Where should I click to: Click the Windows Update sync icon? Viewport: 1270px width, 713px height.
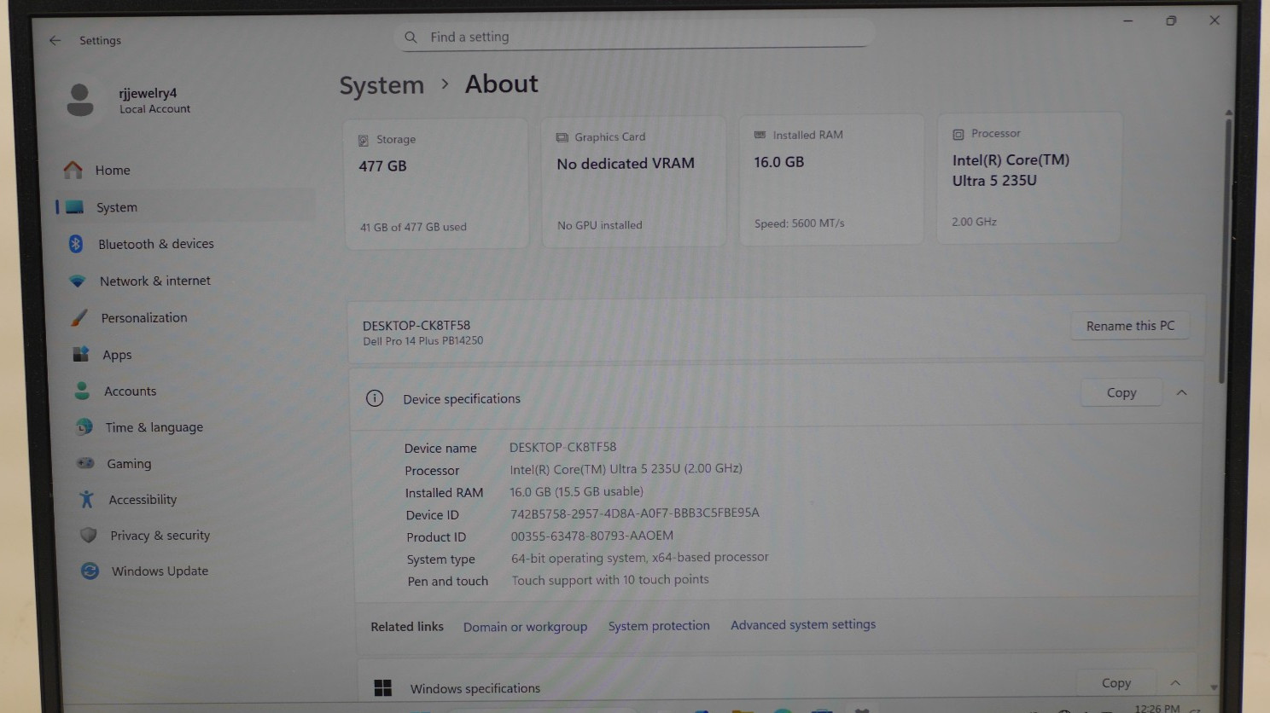[90, 571]
